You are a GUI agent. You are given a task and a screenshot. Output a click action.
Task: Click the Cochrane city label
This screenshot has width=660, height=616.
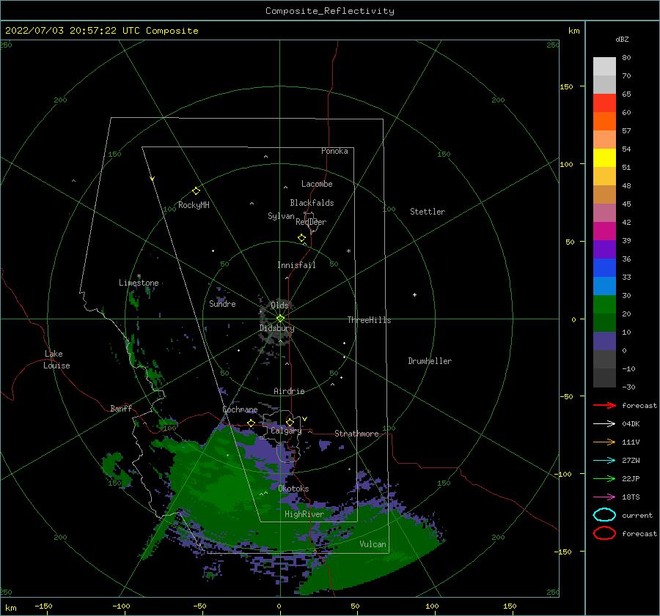[240, 409]
